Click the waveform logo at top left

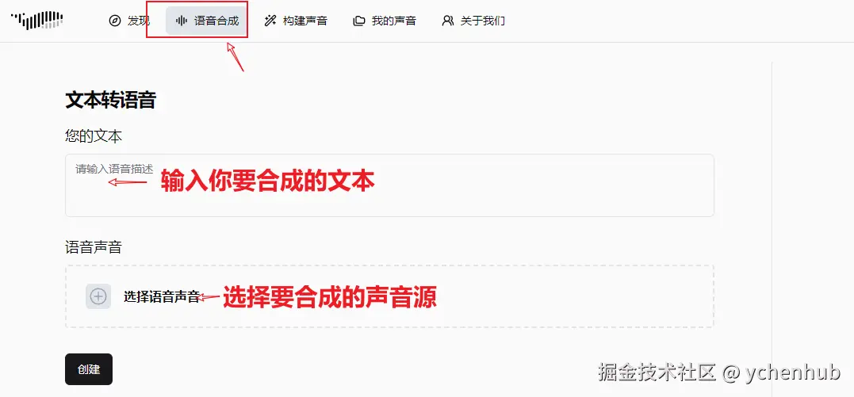37,21
